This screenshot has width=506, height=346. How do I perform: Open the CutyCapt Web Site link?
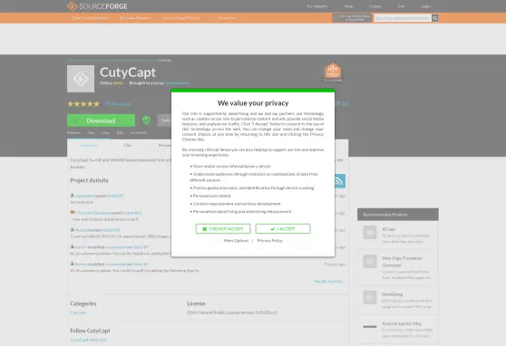pos(88,340)
